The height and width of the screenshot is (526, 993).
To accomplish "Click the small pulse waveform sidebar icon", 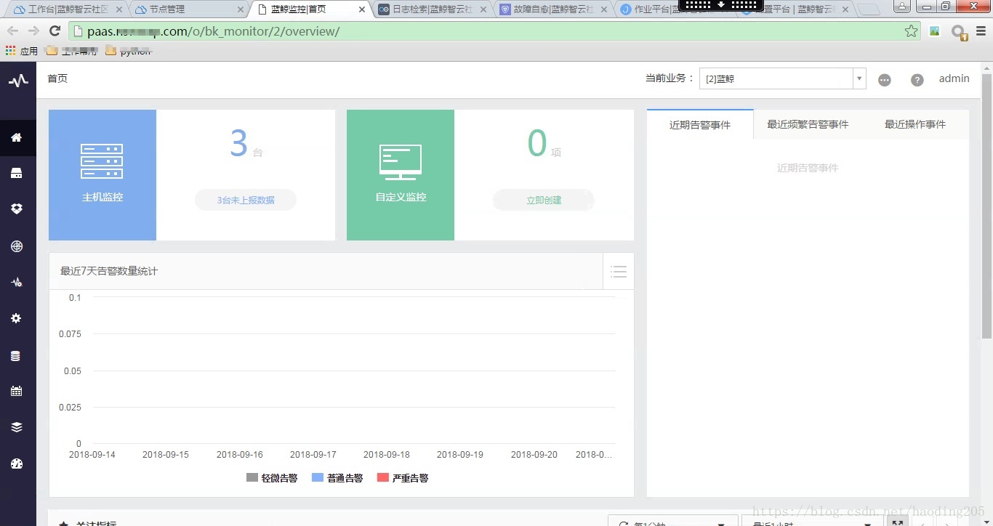I will coord(17,282).
